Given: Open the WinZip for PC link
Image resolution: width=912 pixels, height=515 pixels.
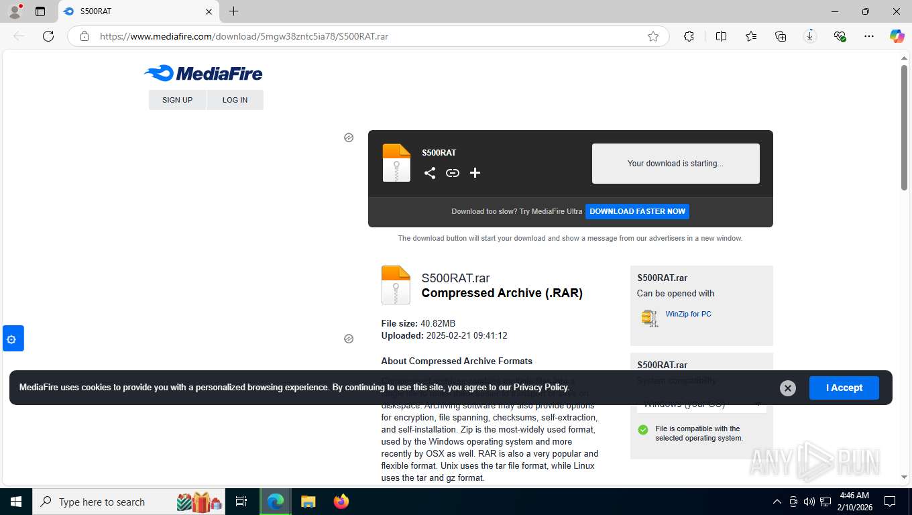Looking at the screenshot, I should pyautogui.click(x=688, y=314).
